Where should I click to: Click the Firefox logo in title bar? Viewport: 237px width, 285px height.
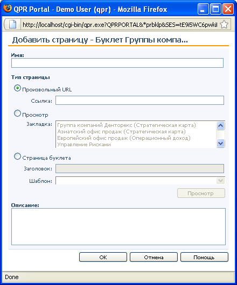[x=8, y=9]
